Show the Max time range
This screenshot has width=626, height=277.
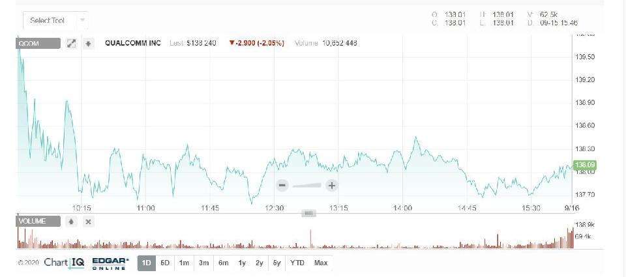(321, 263)
